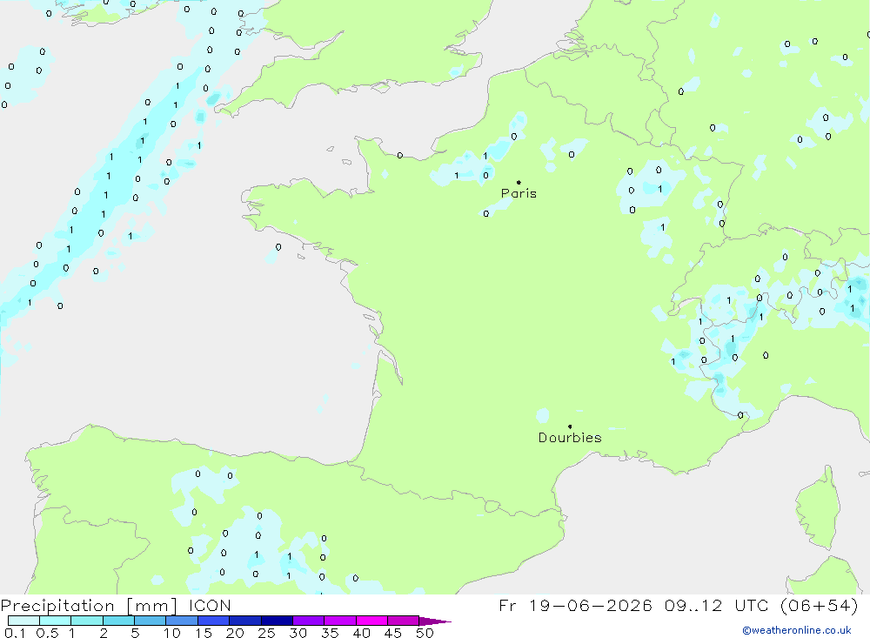Pick the legend swatch between 25 and 30
This screenshot has height=638, width=870.
[277, 621]
